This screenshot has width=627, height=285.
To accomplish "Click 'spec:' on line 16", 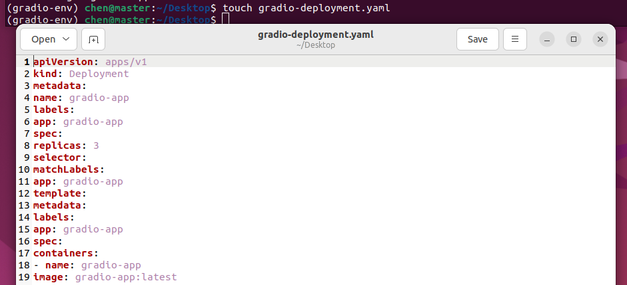I will tap(48, 241).
